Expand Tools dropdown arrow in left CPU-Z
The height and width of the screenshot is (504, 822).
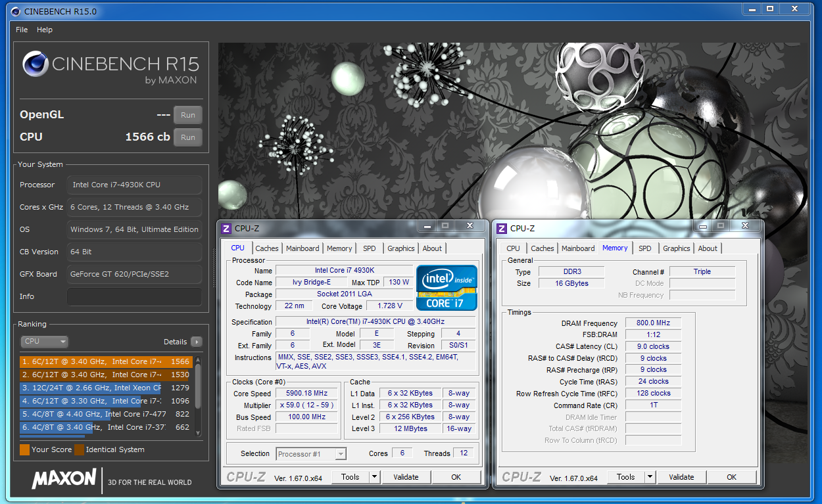coord(375,477)
